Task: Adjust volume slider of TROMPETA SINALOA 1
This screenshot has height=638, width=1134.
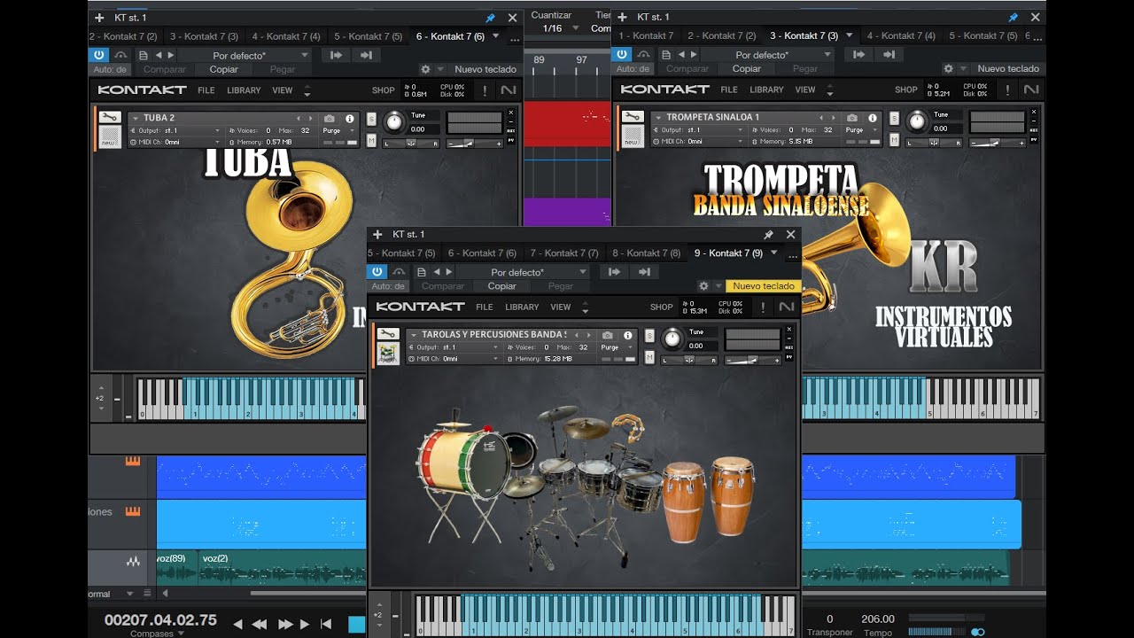Action: pos(998,144)
